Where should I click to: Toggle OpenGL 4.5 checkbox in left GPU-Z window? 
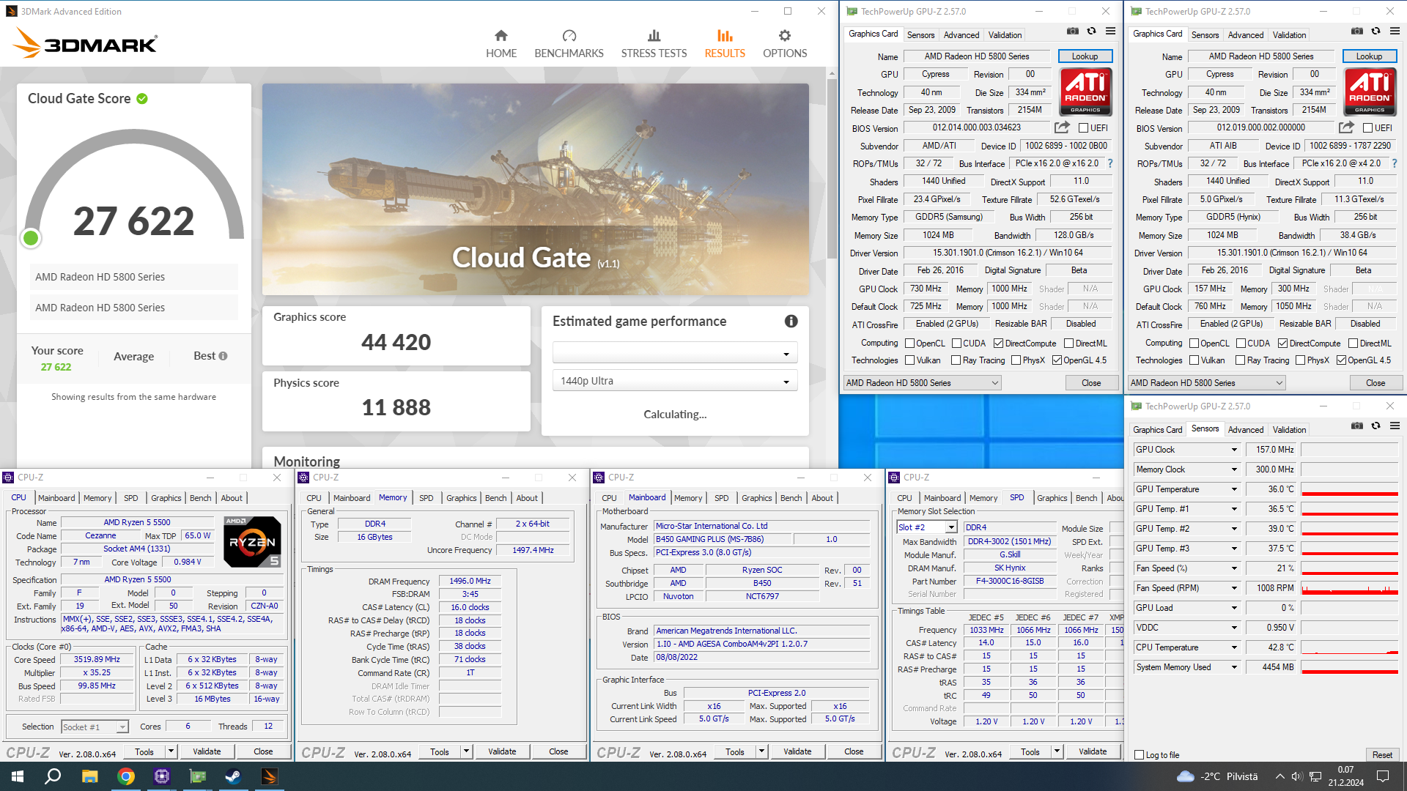pyautogui.click(x=1057, y=360)
